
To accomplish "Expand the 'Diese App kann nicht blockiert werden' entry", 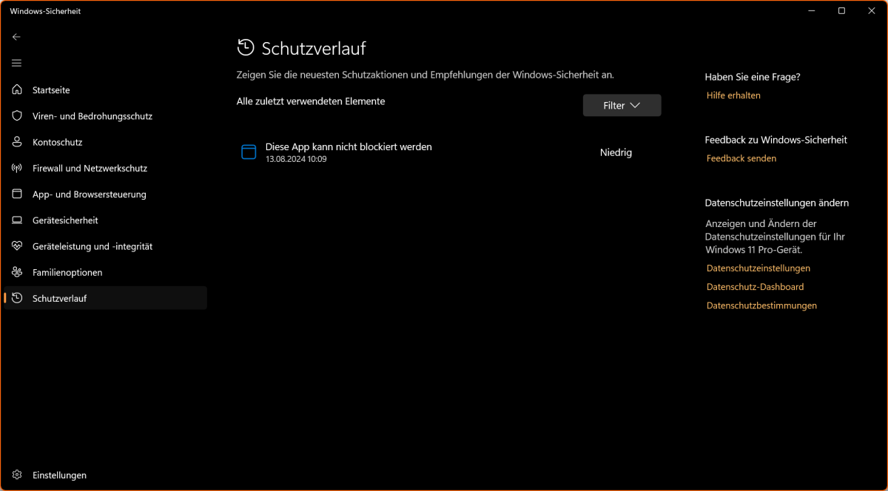I will click(x=448, y=152).
